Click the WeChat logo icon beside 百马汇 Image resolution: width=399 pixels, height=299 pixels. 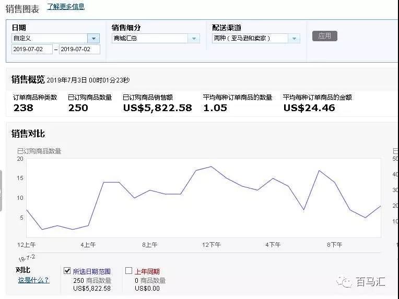click(345, 282)
